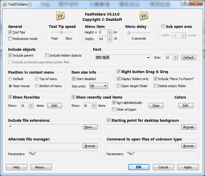Click the Cancel button
Image resolution: width=205 pixels, height=176 pixels.
(x=163, y=167)
